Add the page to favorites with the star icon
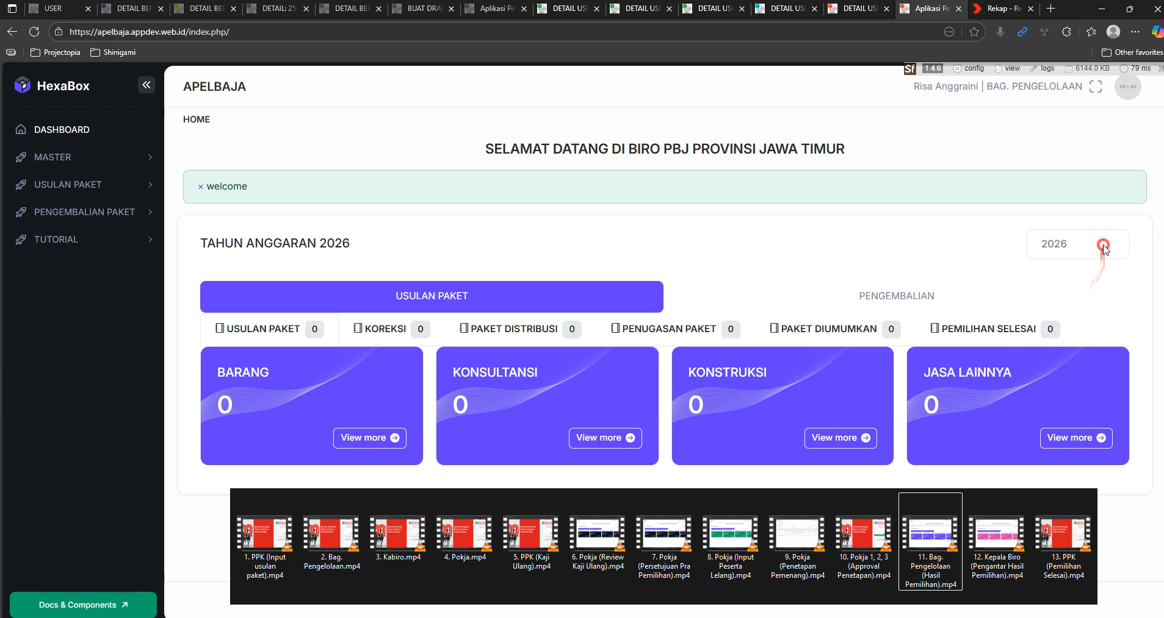 coord(974,32)
